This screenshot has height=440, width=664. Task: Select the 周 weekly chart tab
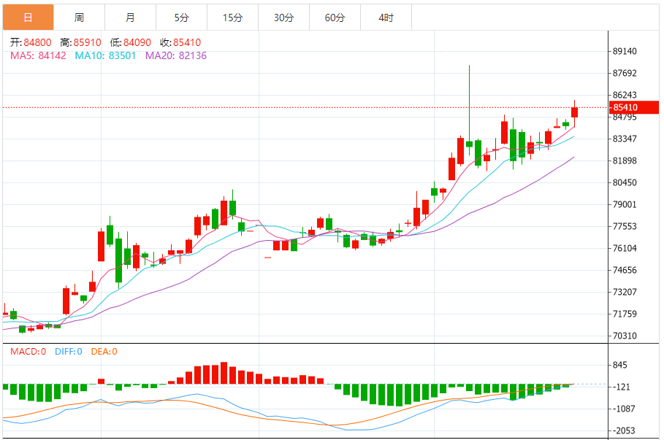[79, 18]
